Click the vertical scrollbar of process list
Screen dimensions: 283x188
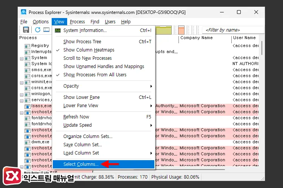(262, 48)
